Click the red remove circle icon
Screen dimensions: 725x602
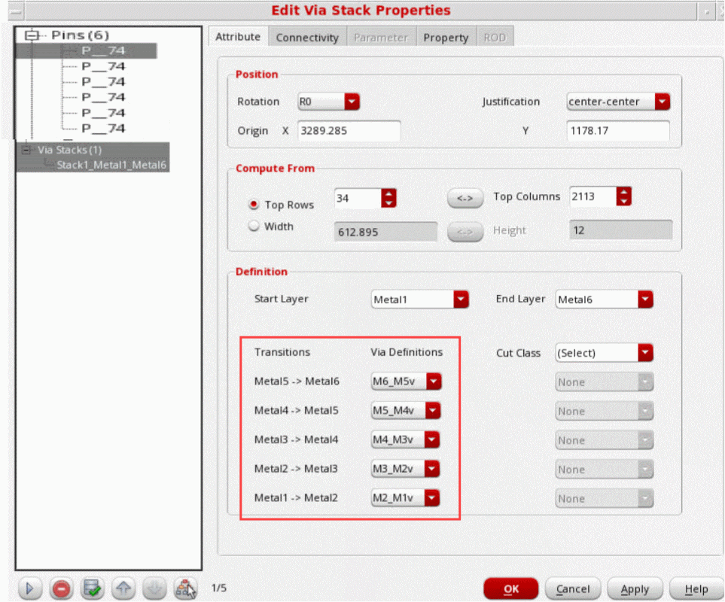pyautogui.click(x=61, y=588)
